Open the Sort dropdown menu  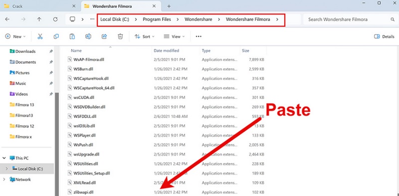pyautogui.click(x=145, y=36)
